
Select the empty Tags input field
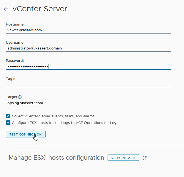click(x=88, y=84)
